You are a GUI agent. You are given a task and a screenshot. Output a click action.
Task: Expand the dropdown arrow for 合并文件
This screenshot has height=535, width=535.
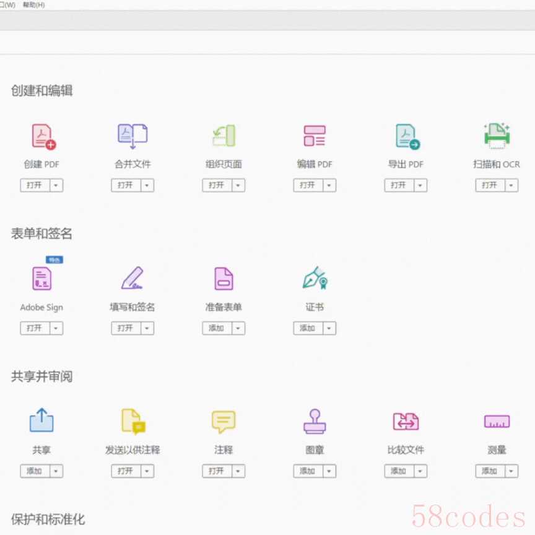point(147,185)
